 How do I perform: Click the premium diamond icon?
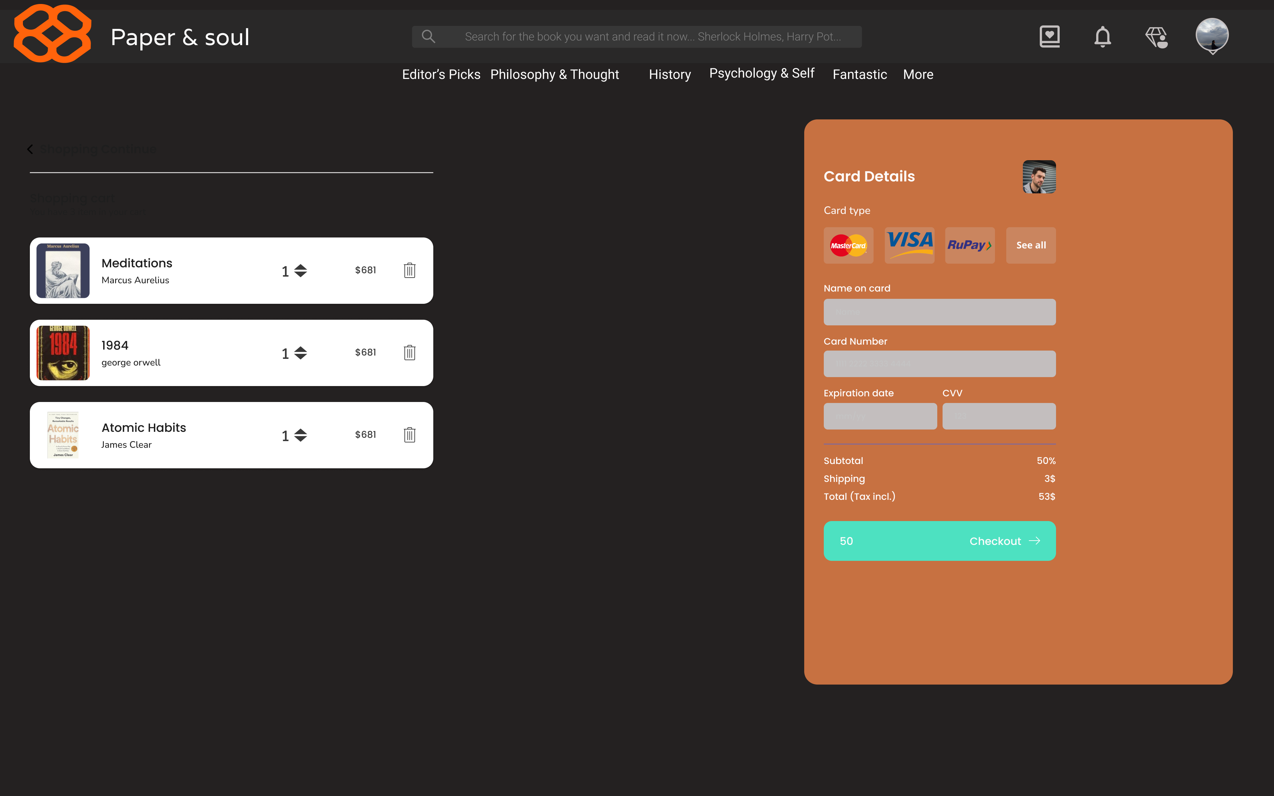1156,37
